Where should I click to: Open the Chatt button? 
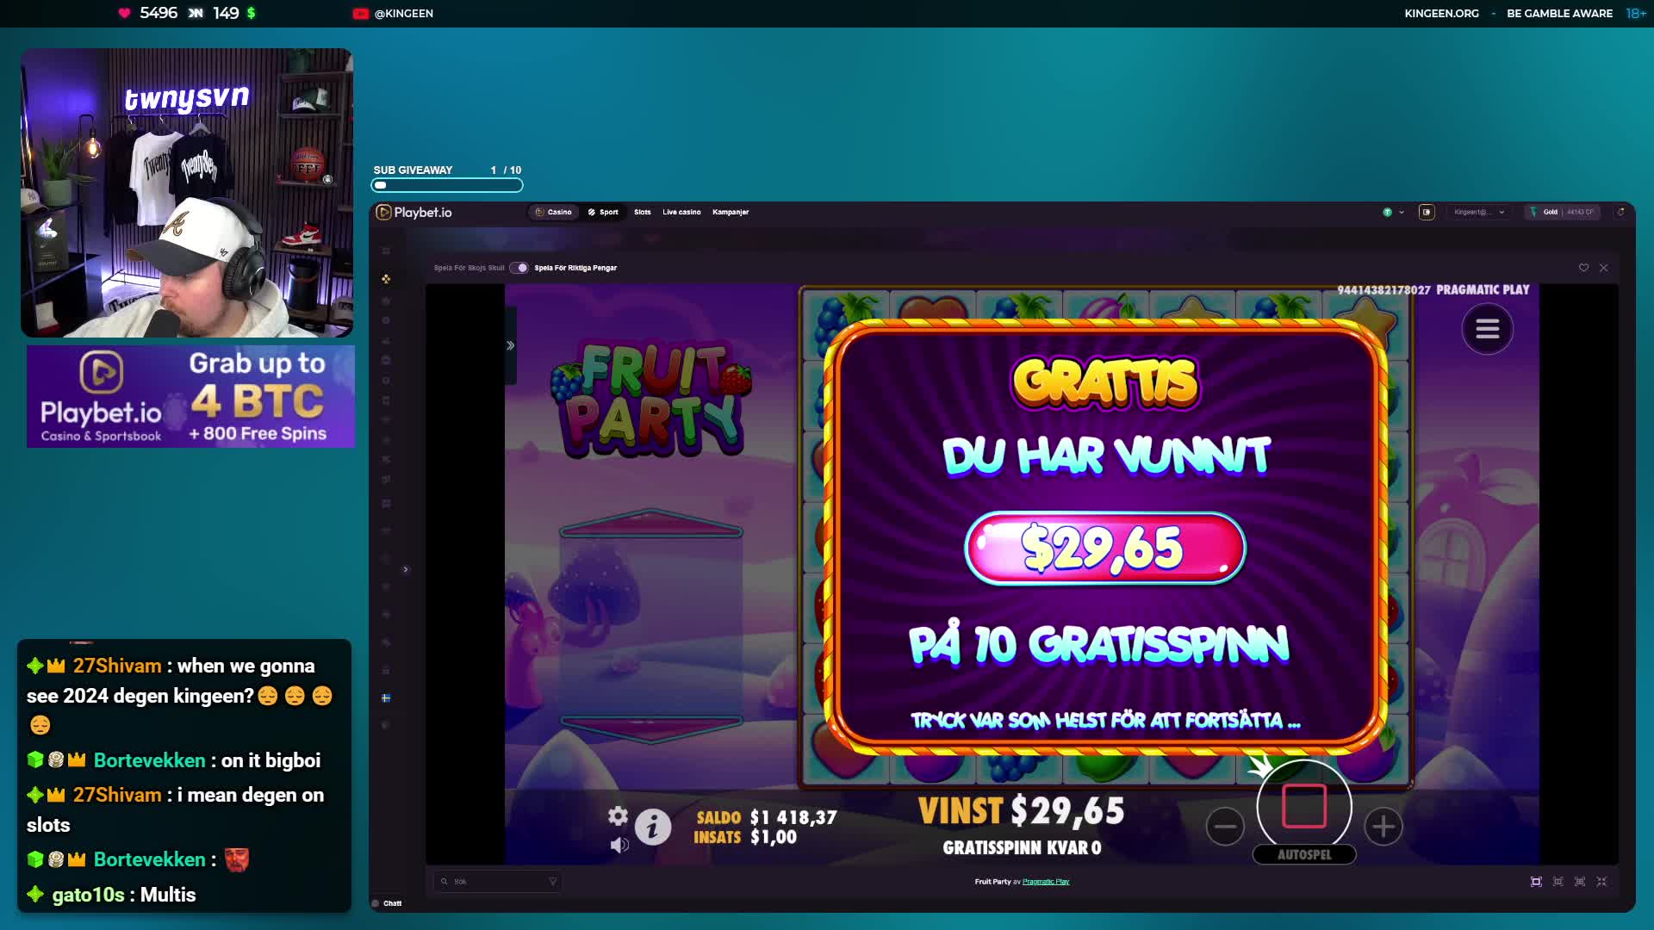click(387, 903)
